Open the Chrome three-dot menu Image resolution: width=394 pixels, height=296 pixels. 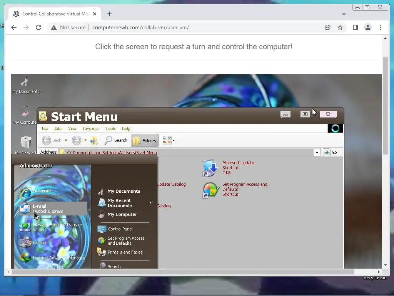point(380,27)
